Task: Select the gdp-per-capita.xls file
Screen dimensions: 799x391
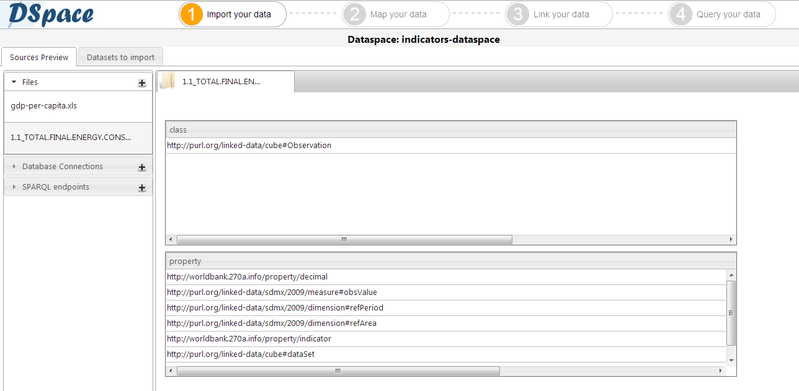Action: tap(78, 106)
